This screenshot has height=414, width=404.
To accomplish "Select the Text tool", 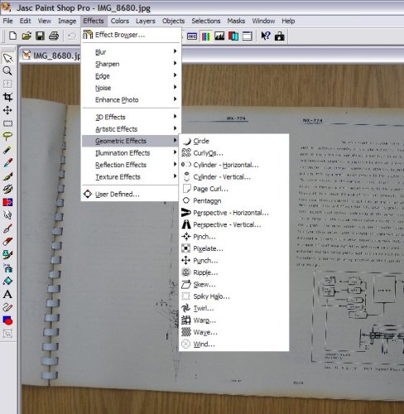I will pyautogui.click(x=7, y=294).
